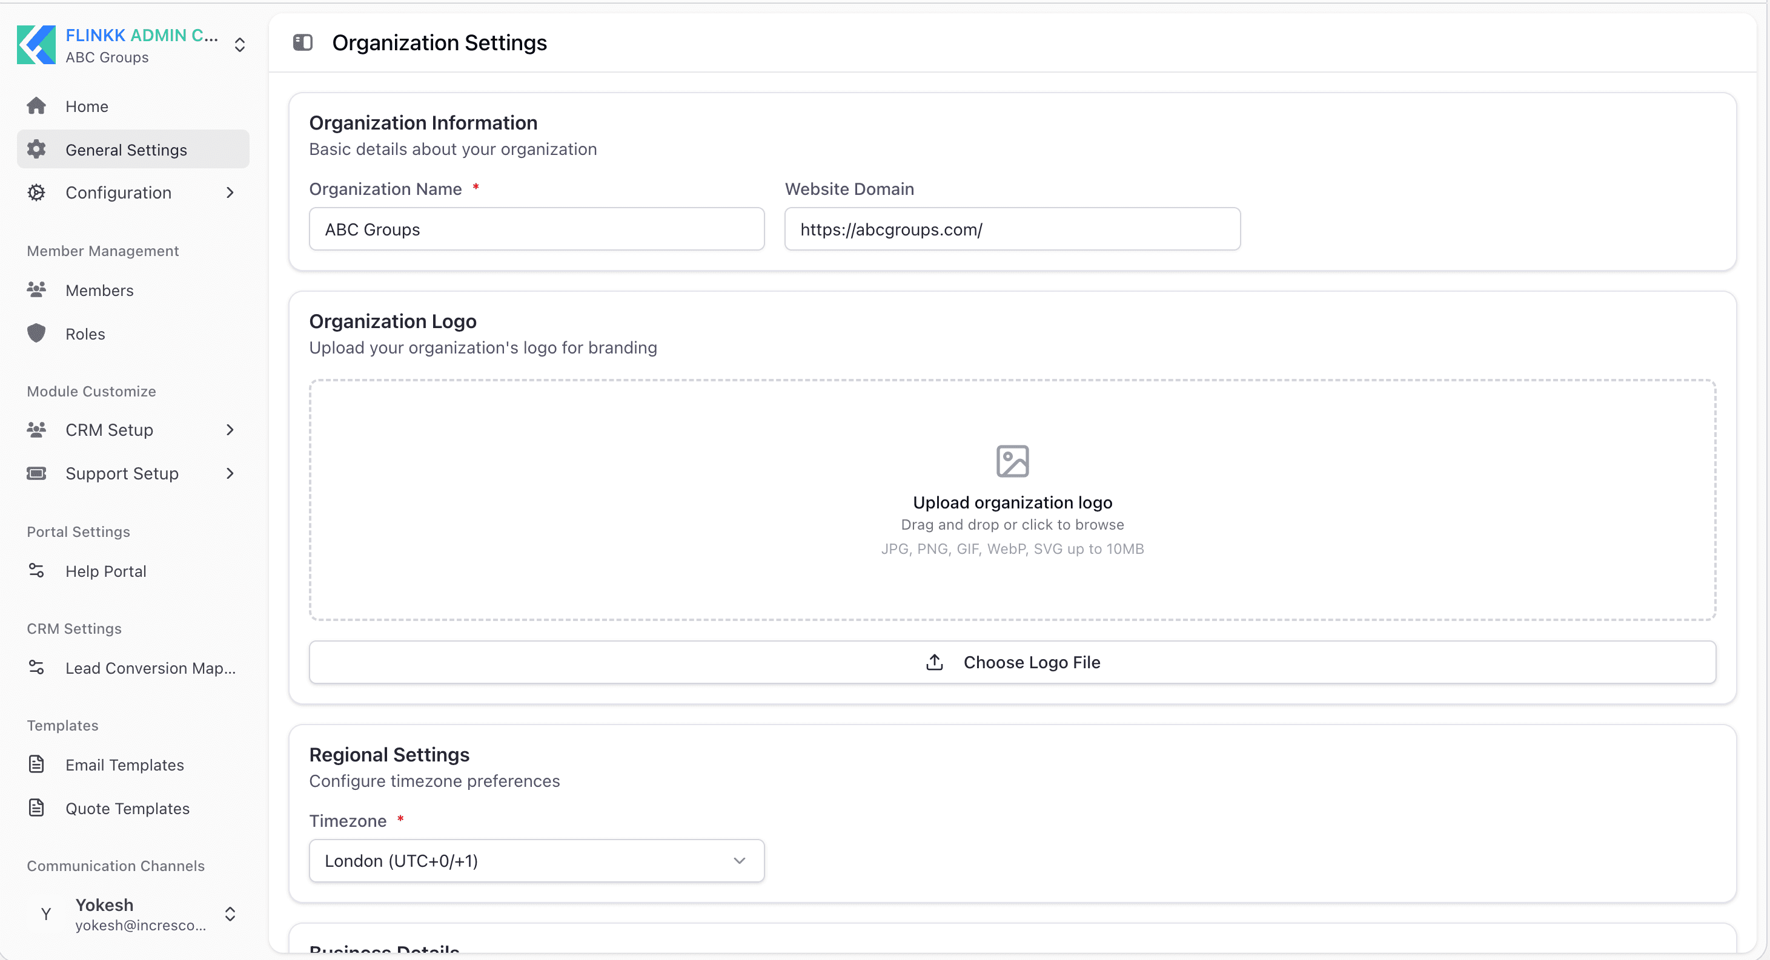Click the Support Setup ticket icon
Viewport: 1770px width, 960px height.
coord(36,473)
